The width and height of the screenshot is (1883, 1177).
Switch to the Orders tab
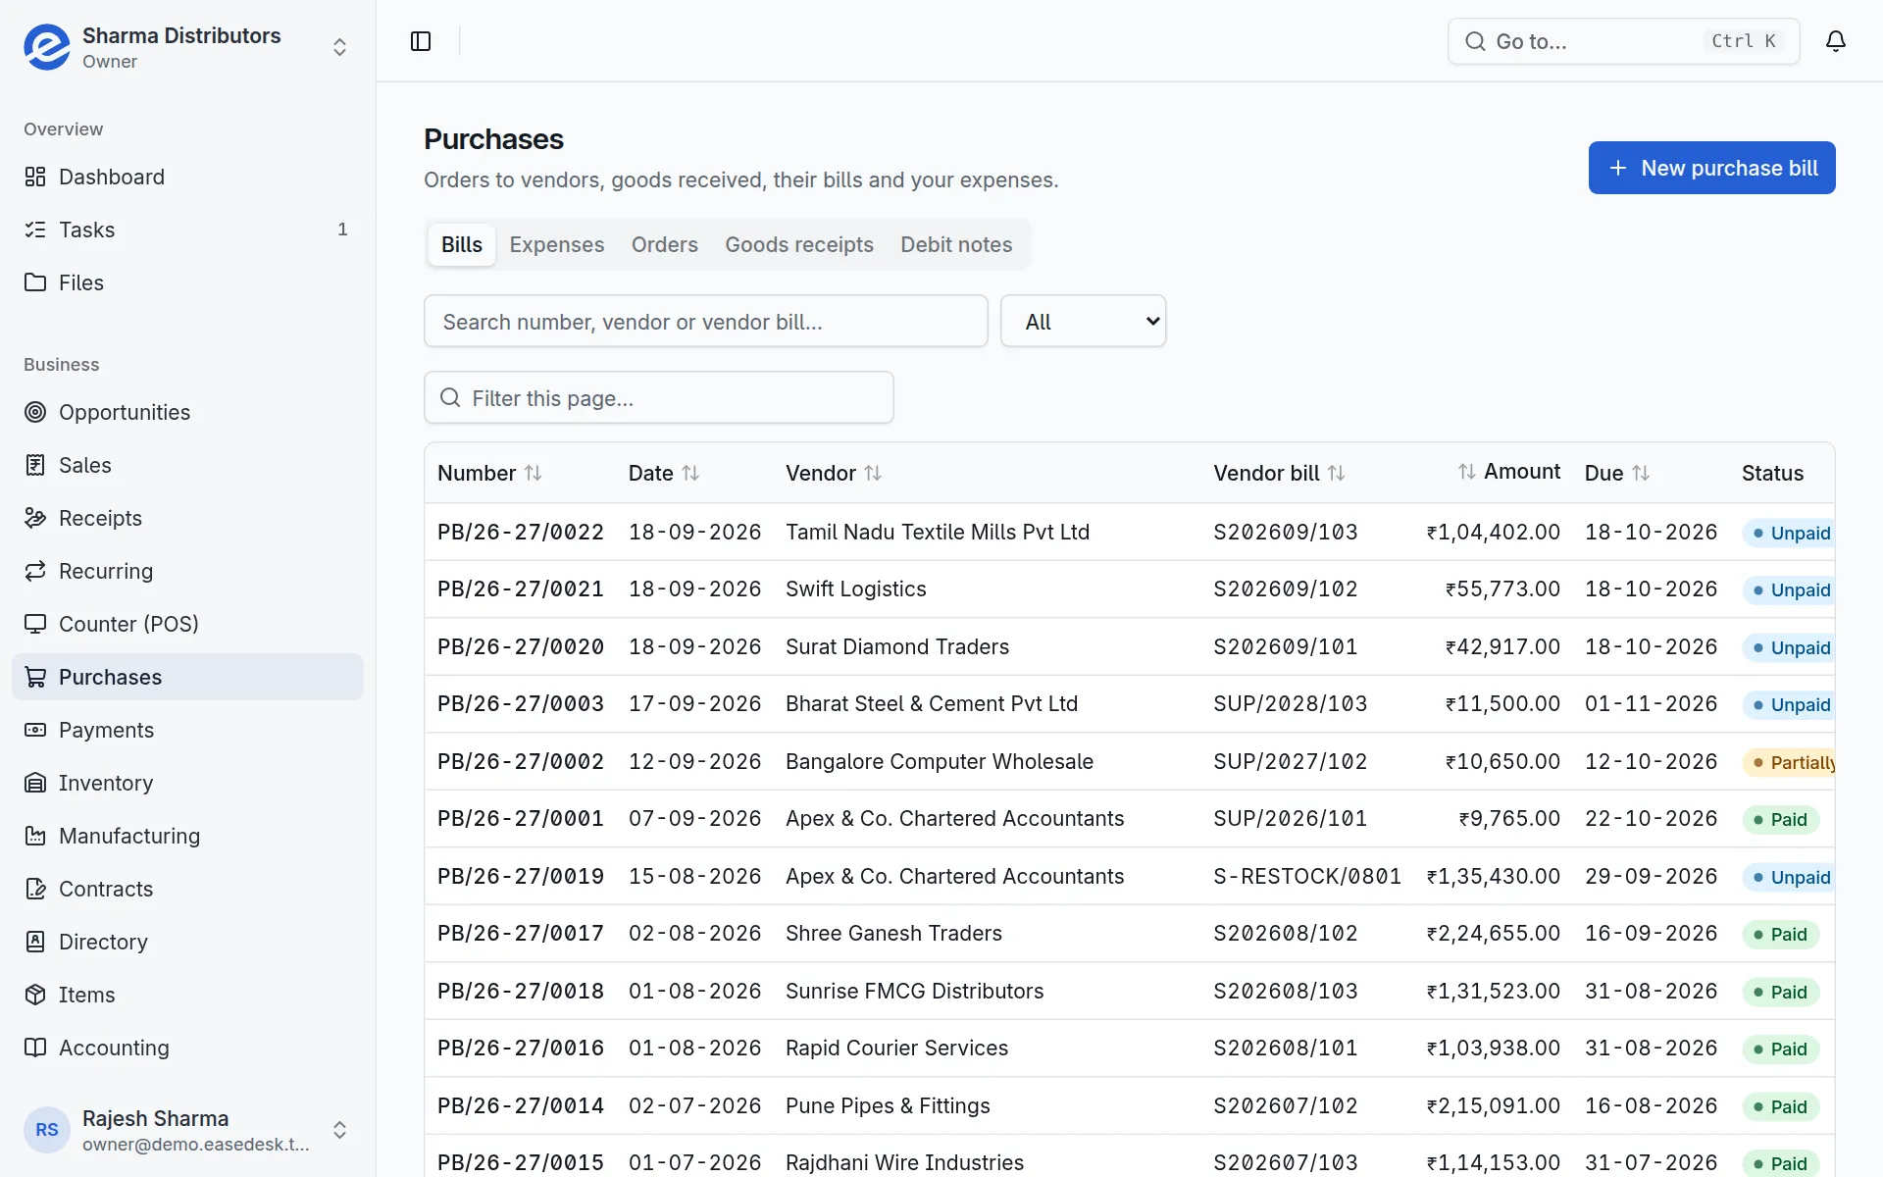(665, 244)
